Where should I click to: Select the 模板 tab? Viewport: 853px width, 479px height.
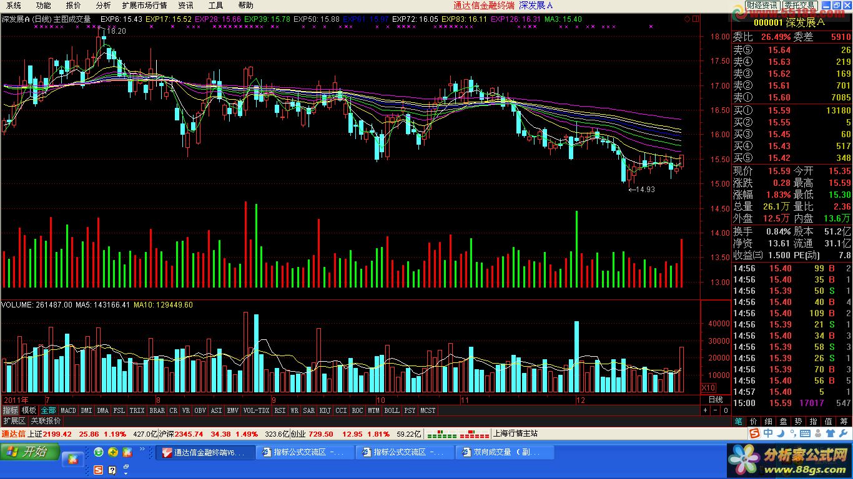29,410
